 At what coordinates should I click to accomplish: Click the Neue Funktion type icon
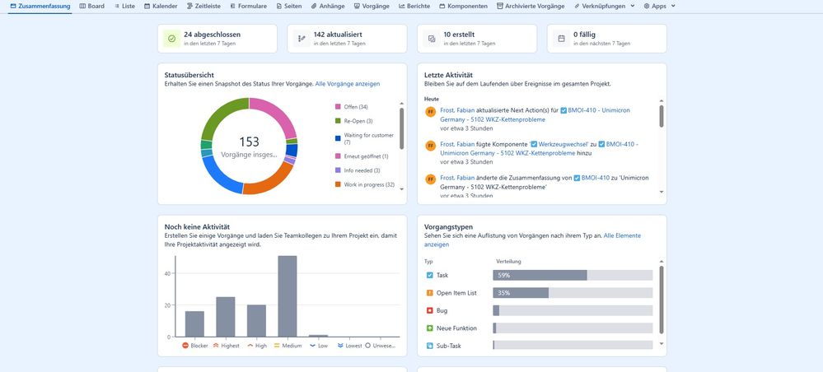point(430,328)
